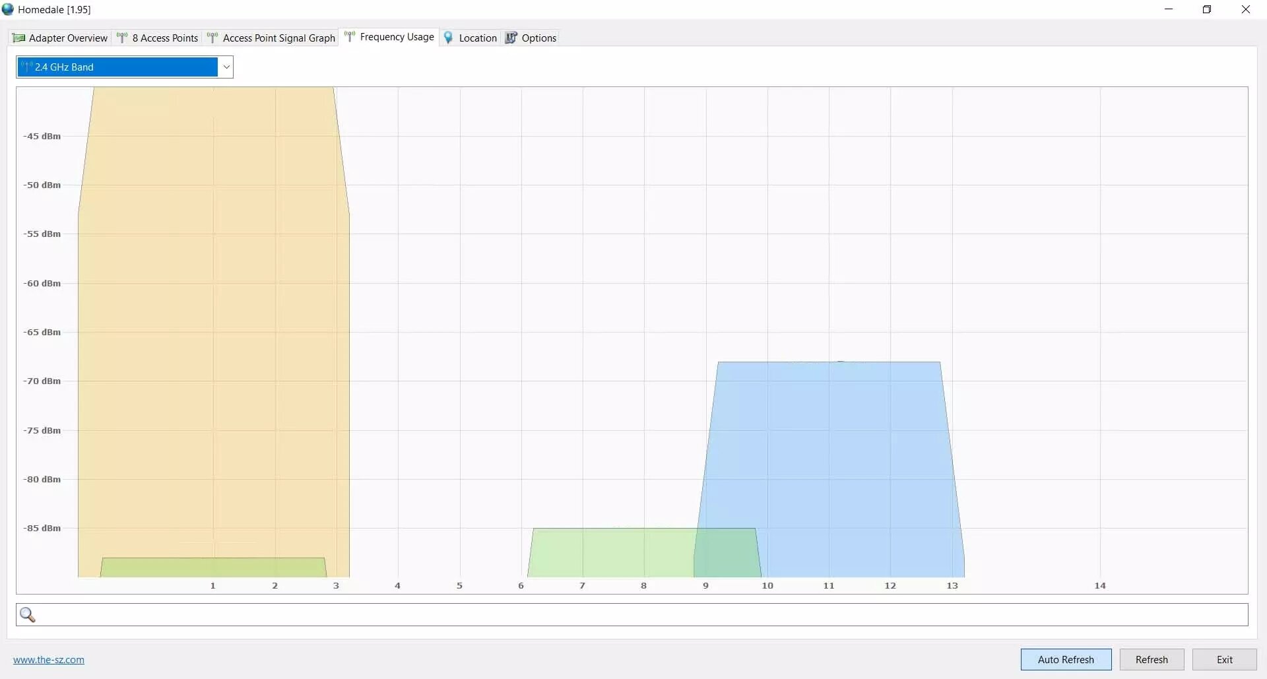
Task: Select the 2.4 GHz Band combo box
Action: pos(117,67)
